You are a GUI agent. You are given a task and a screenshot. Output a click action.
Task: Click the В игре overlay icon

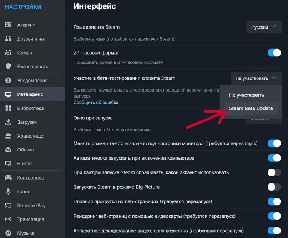8,164
